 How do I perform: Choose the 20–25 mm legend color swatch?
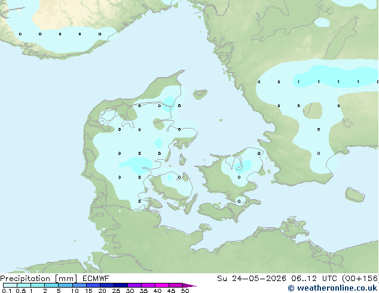point(106,285)
